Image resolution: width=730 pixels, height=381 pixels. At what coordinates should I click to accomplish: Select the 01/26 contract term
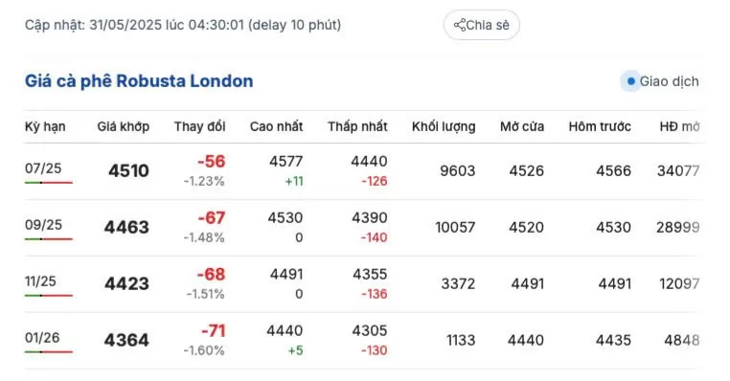pyautogui.click(x=42, y=338)
